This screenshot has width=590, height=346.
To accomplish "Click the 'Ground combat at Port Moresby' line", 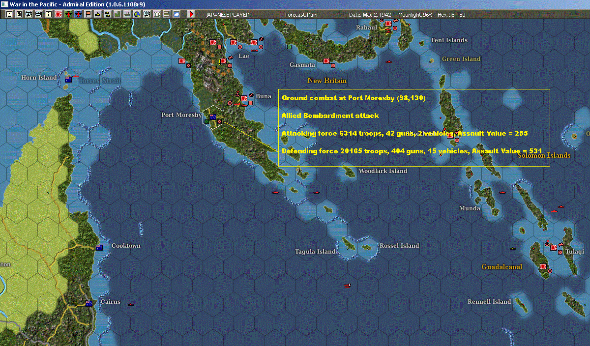I will point(354,98).
